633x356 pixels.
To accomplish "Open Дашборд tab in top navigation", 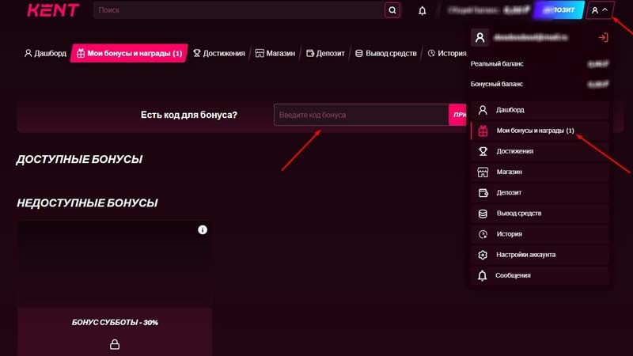I will point(44,53).
